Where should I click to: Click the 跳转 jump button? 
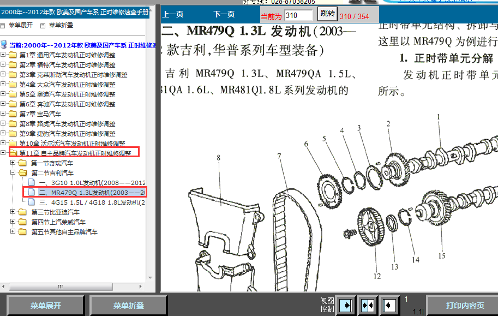point(327,14)
